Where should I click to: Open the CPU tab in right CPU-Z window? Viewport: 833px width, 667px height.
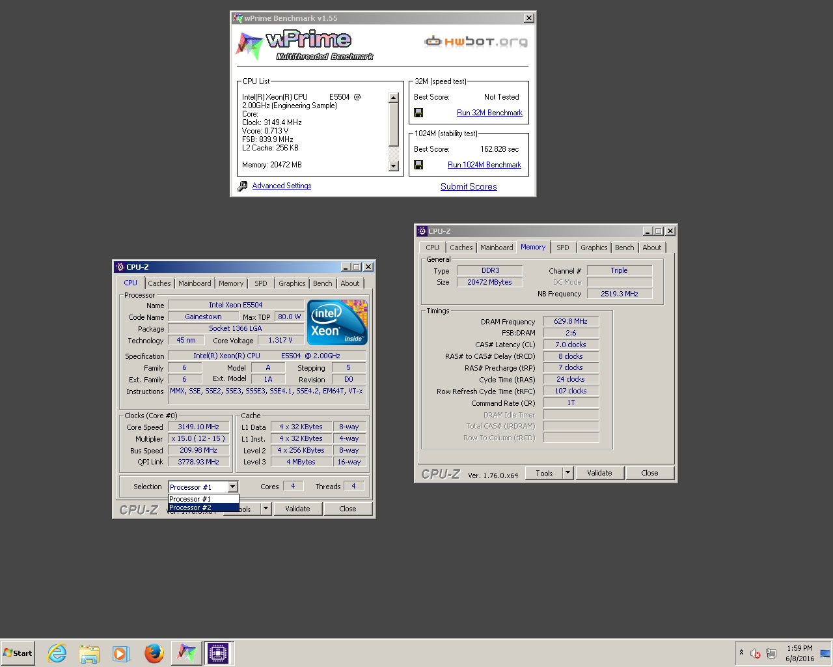pyautogui.click(x=432, y=248)
